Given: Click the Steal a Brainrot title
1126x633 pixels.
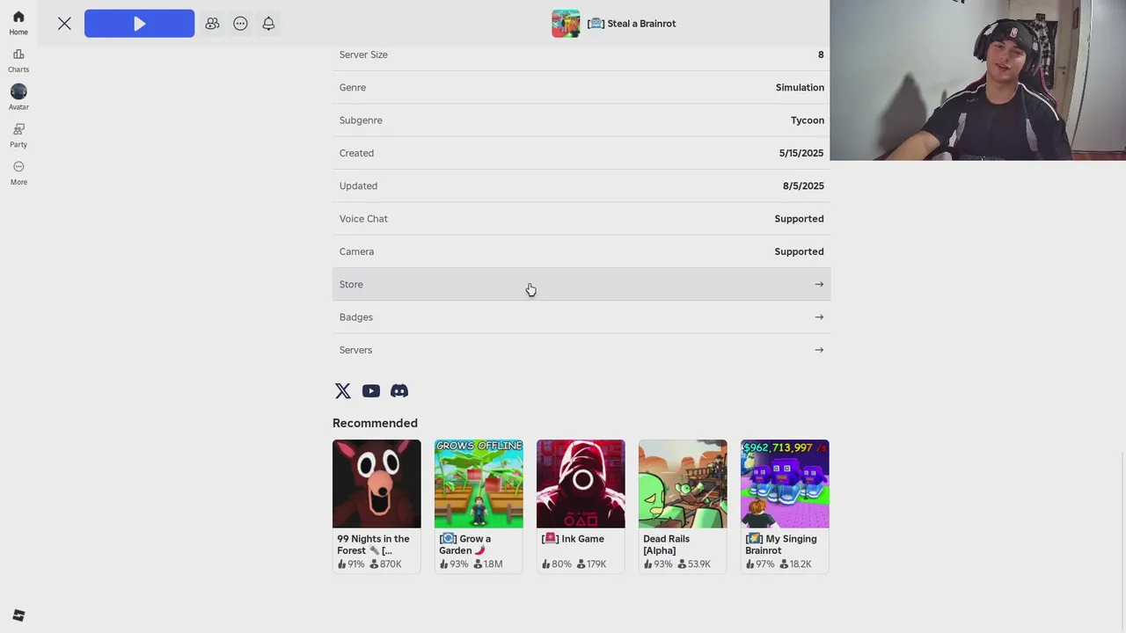Looking at the screenshot, I should tap(632, 24).
